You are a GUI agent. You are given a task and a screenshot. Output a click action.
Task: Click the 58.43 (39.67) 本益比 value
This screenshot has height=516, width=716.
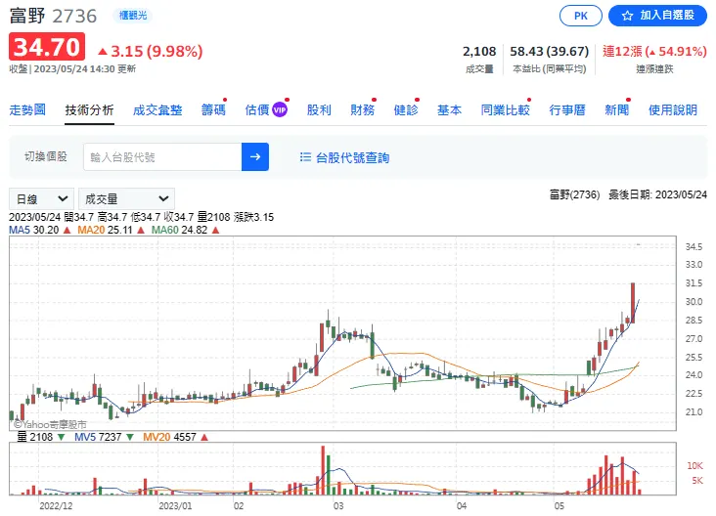(x=550, y=51)
